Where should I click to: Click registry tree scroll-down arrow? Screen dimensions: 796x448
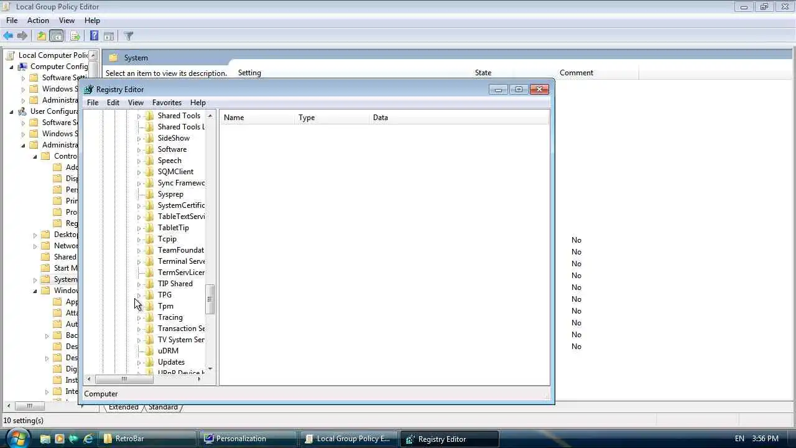click(210, 369)
